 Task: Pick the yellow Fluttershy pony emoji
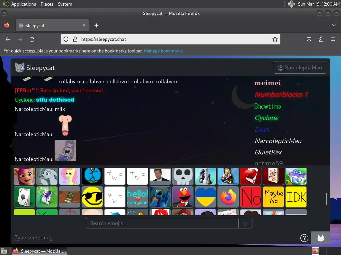point(70,176)
